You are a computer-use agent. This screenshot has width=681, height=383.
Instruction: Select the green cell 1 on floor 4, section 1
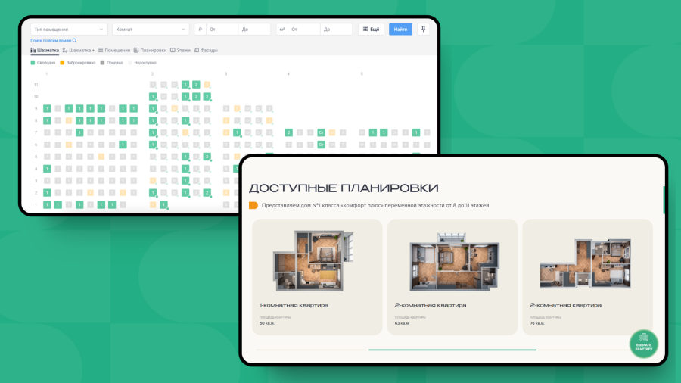click(x=47, y=169)
